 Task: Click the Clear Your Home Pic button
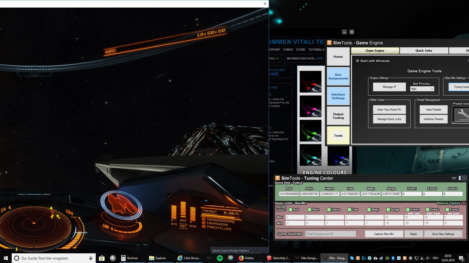(389, 110)
